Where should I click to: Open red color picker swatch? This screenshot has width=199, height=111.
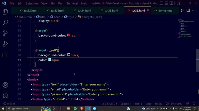69,35
